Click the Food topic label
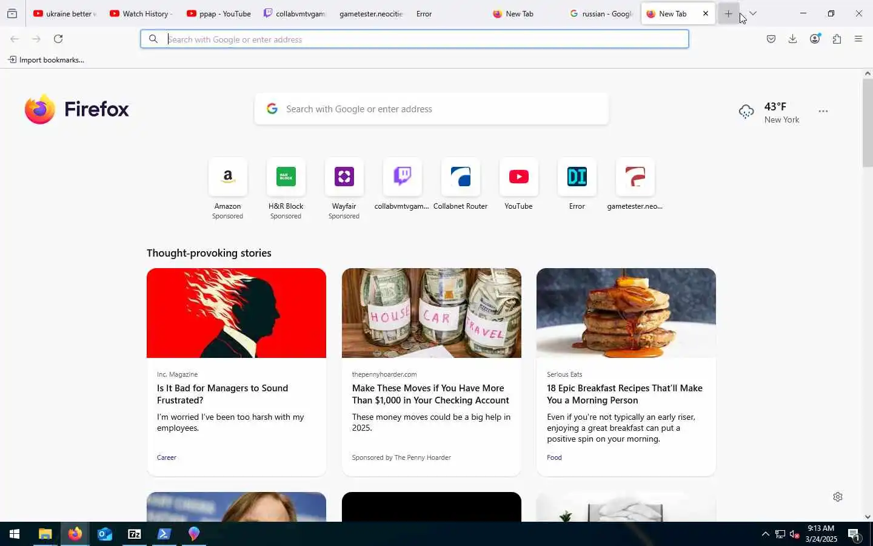The image size is (873, 546). coord(554,457)
